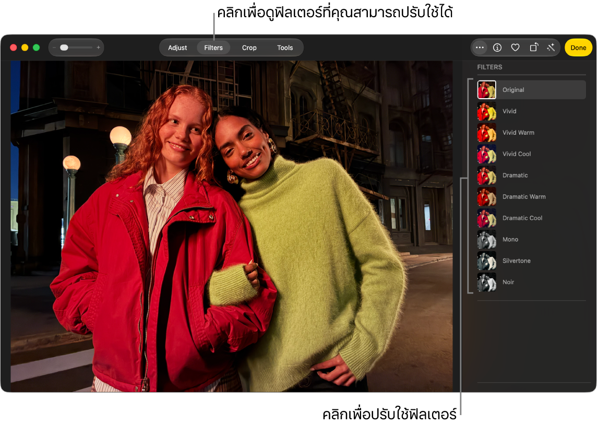Choose the Dramatic Warm filter
Viewport: 598px width, 425px height.
point(531,196)
